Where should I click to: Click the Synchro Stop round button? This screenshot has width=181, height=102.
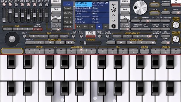coord(81,36)
